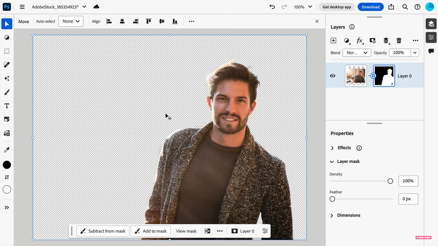
Task: Swap foreground and background colors
Action: [x=7, y=177]
